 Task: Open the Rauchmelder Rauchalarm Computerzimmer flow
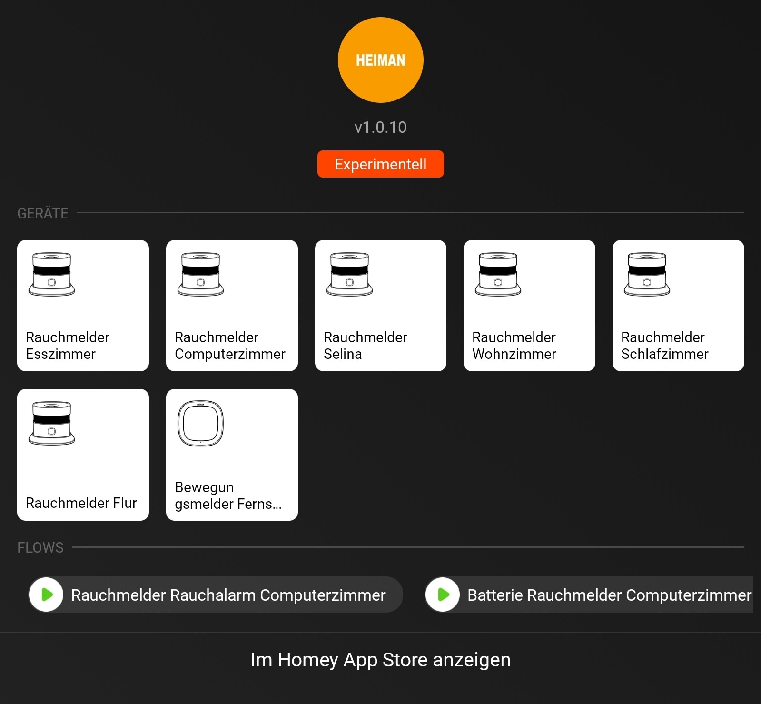tap(216, 595)
